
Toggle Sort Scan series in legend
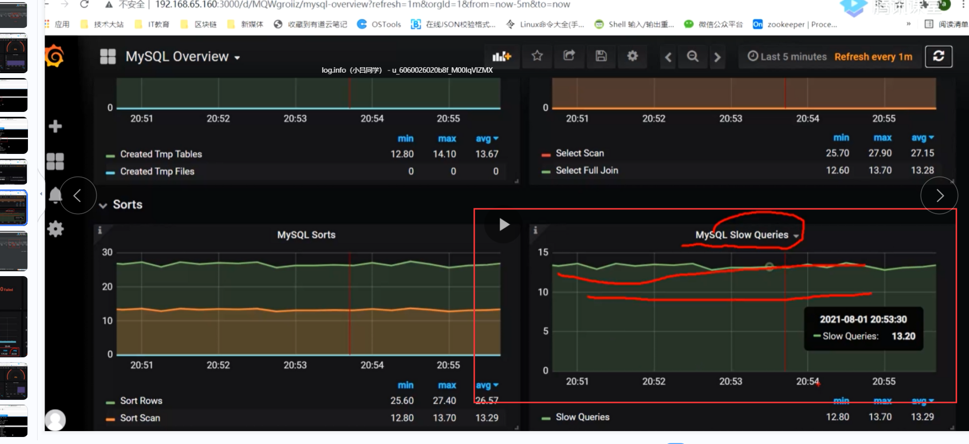point(140,418)
